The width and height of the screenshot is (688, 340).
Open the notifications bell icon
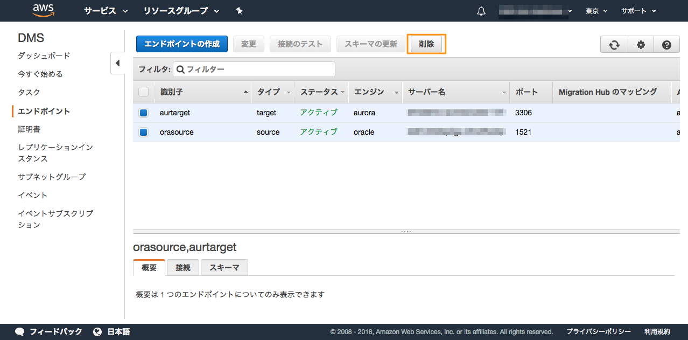[x=481, y=11]
